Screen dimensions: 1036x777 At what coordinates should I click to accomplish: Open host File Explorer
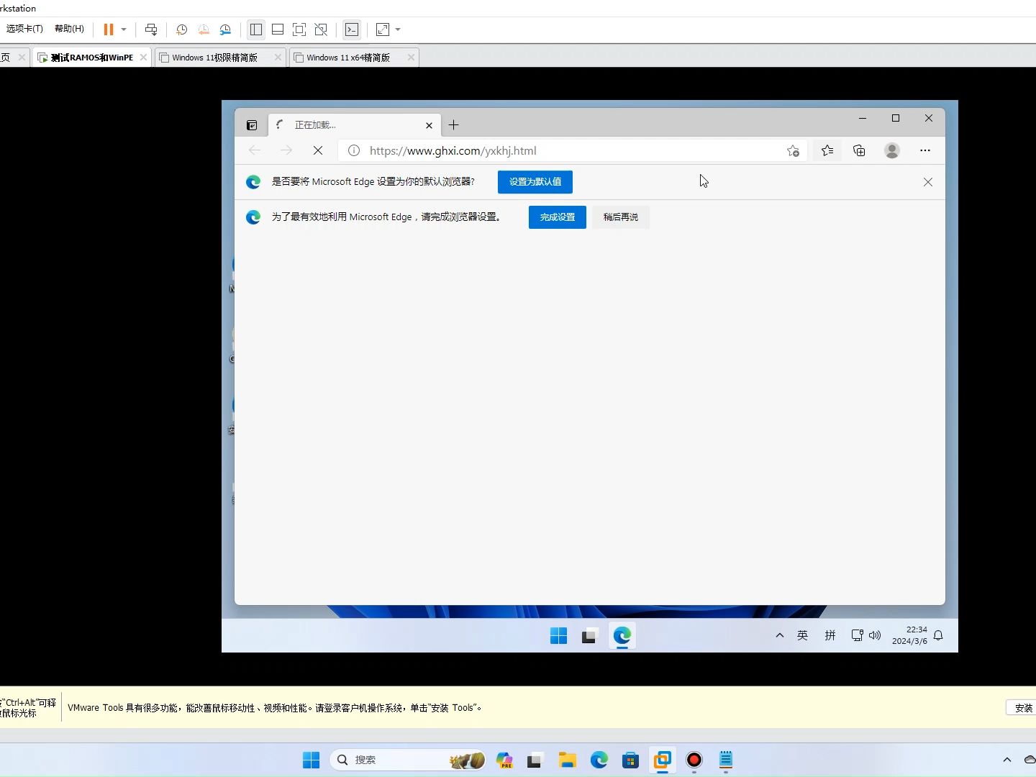coord(568,760)
